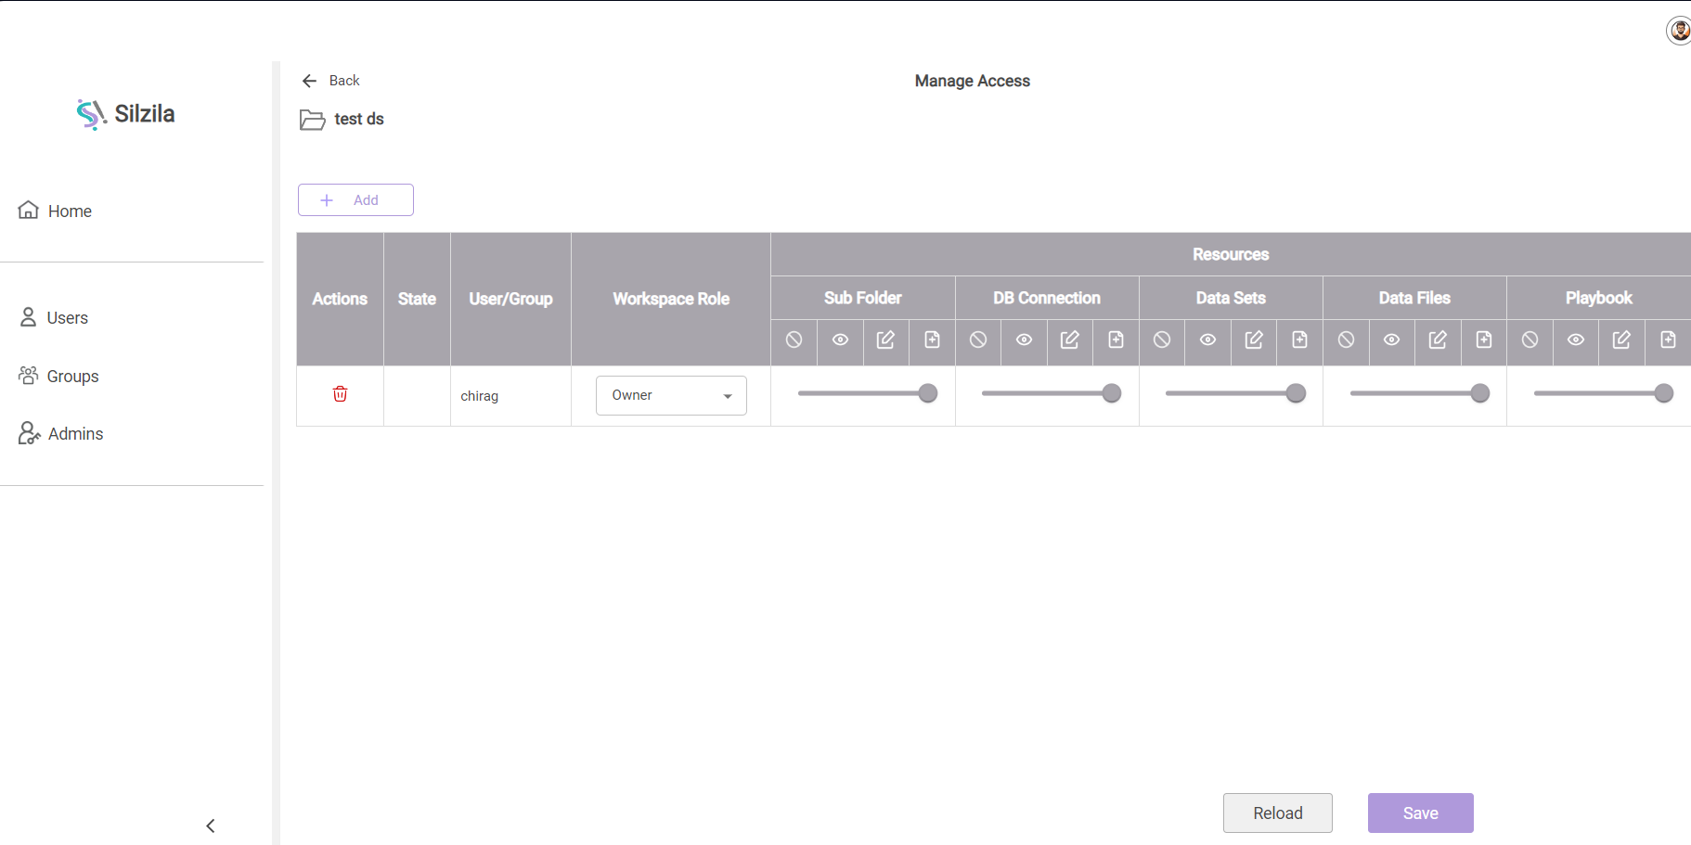
Task: Click DB Connection view eye icon
Action: (1024, 339)
